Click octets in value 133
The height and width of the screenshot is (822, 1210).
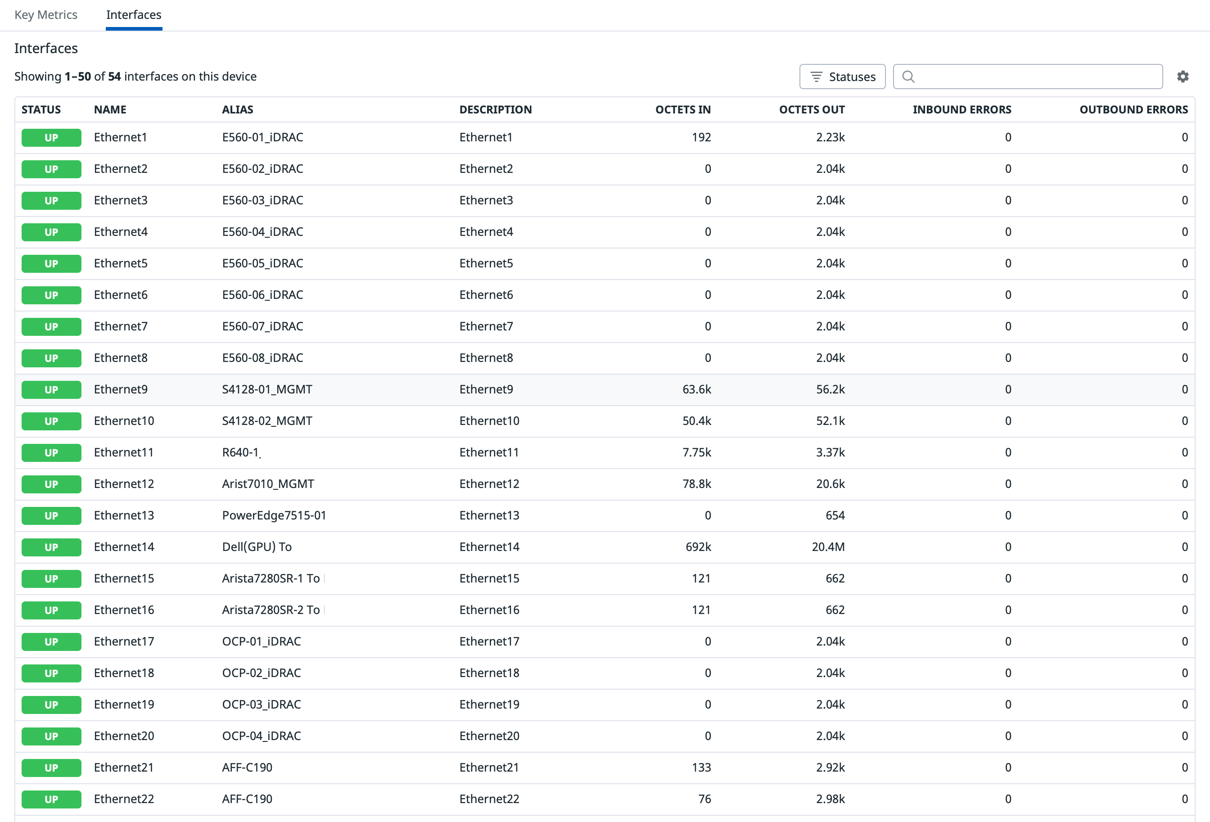[701, 768]
